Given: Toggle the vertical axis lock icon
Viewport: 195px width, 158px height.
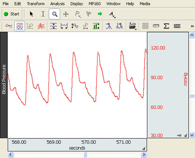Looking at the screenshot, I should coord(186,135).
